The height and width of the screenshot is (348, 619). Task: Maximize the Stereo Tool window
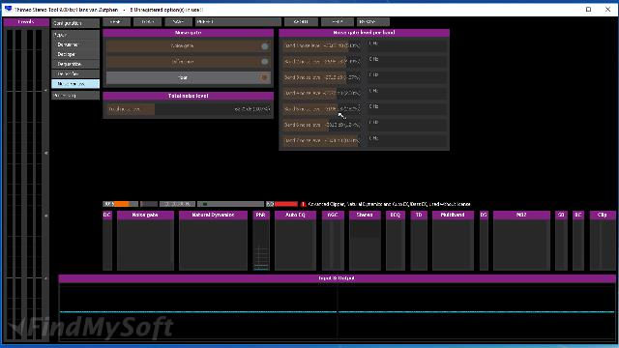point(588,9)
